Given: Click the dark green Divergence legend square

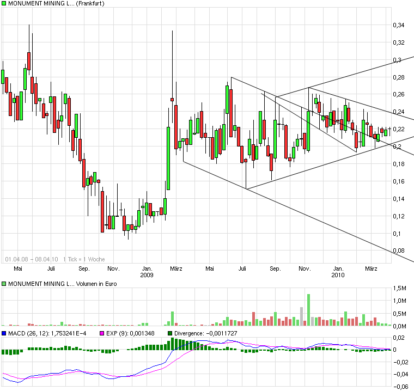Looking at the screenshot, I should pyautogui.click(x=170, y=333).
